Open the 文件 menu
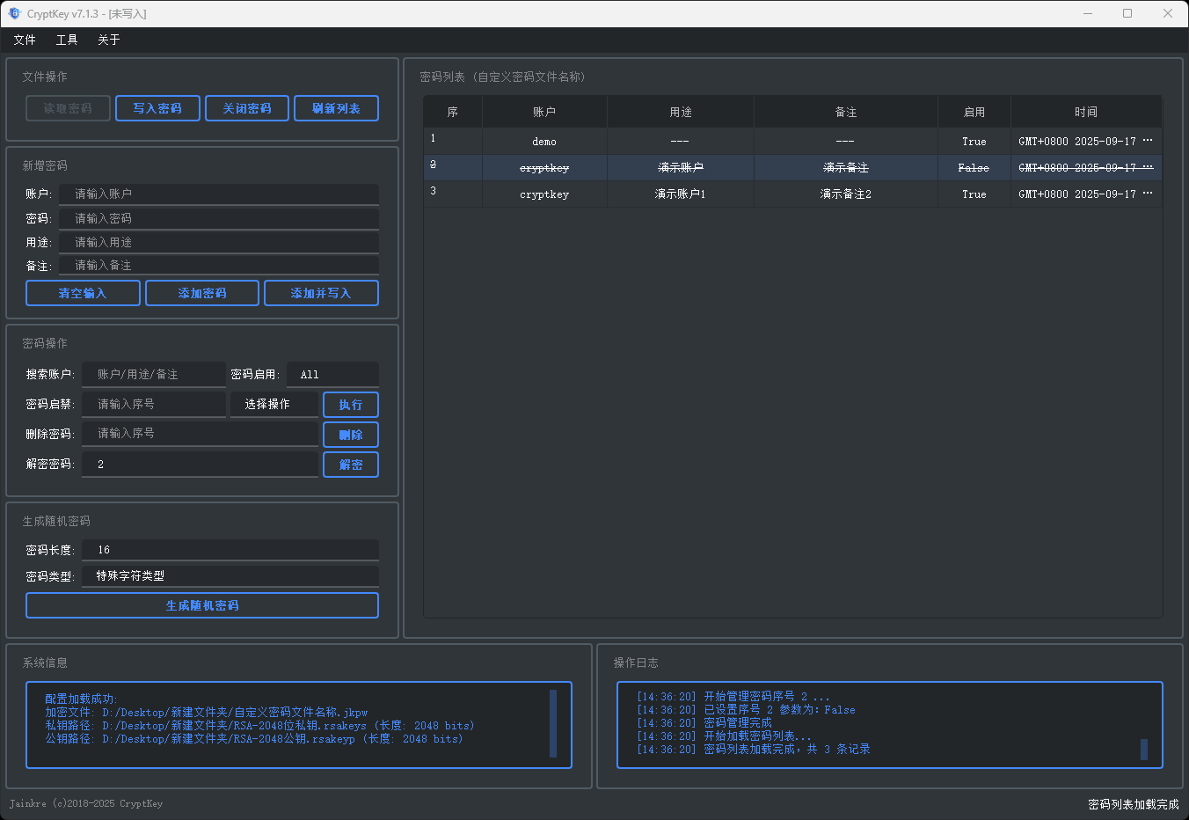Viewport: 1189px width, 820px height. 25,40
